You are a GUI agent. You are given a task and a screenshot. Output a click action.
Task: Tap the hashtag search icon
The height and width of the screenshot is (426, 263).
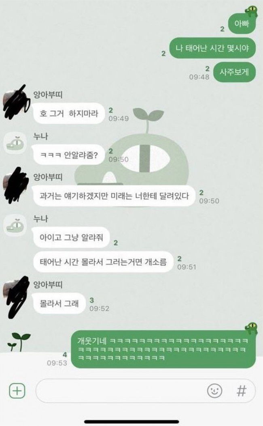242,391
